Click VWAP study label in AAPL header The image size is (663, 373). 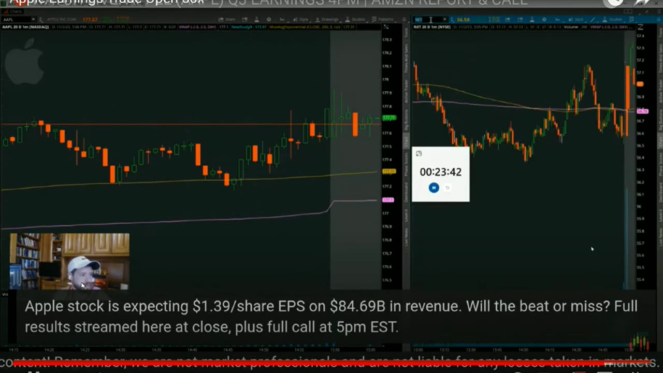click(197, 27)
